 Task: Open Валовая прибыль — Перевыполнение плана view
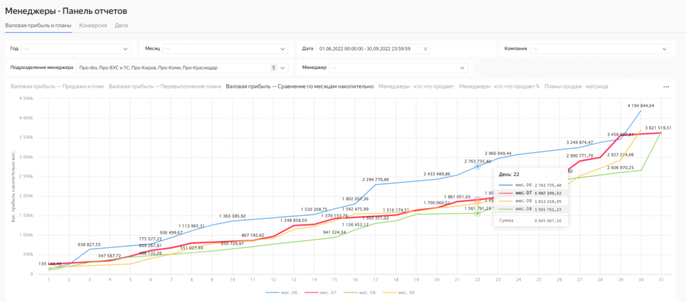(x=165, y=86)
